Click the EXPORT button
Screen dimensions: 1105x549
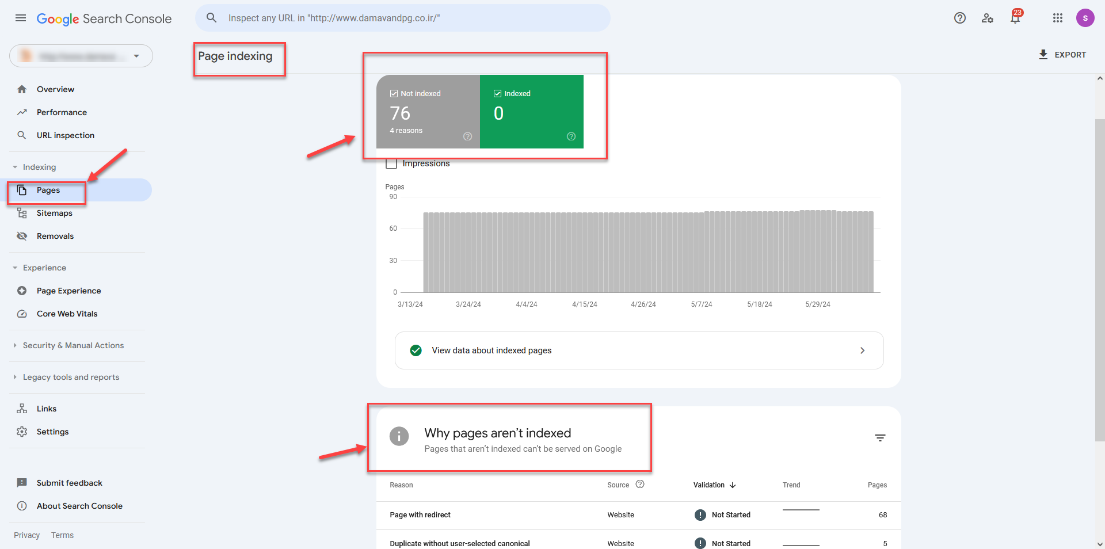tap(1062, 55)
